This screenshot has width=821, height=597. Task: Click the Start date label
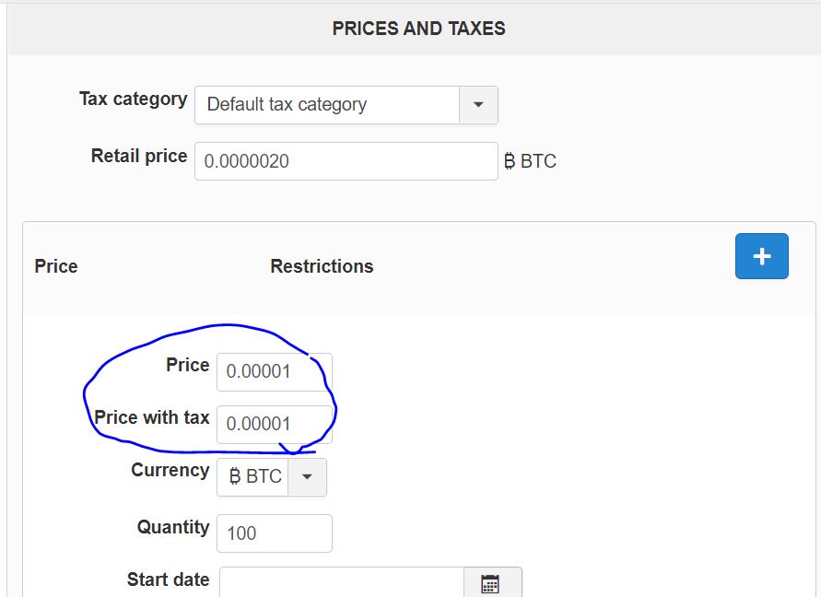(168, 579)
